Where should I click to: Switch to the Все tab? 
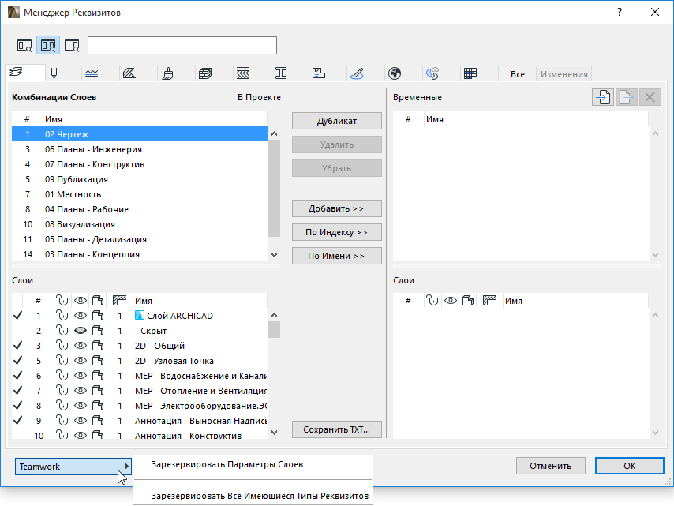tap(518, 74)
